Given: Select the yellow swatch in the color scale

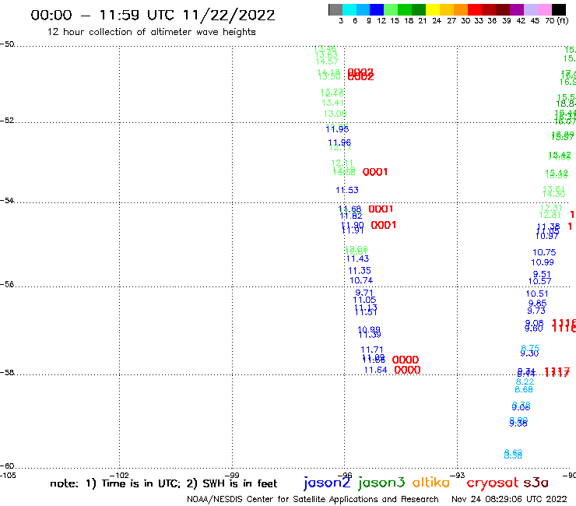Looking at the screenshot, I should tap(433, 9).
